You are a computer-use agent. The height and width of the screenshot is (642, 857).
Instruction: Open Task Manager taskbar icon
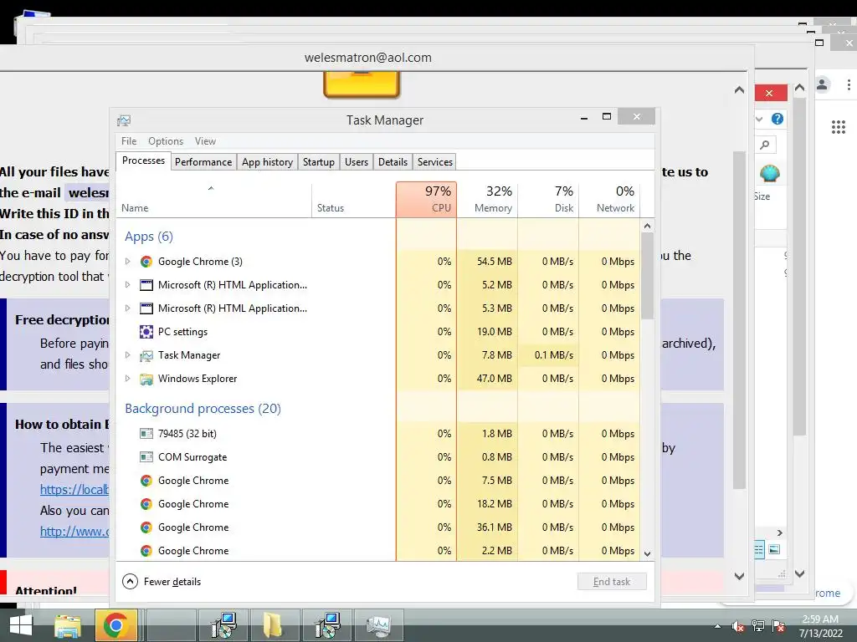[x=378, y=625]
